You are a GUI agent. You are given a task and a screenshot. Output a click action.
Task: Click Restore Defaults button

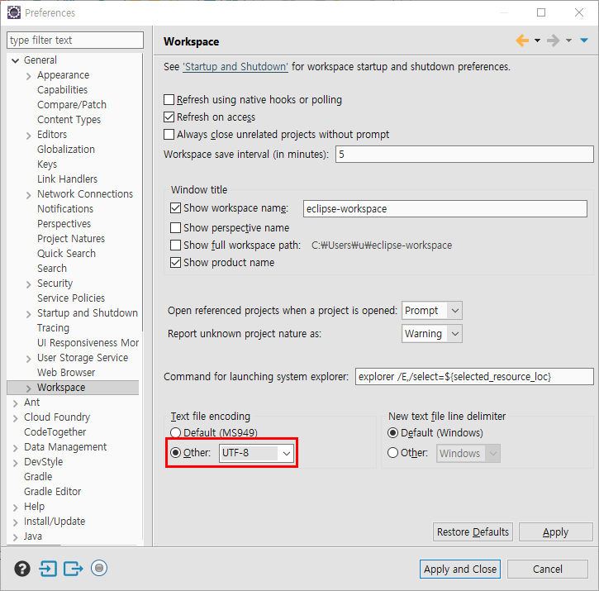click(473, 531)
